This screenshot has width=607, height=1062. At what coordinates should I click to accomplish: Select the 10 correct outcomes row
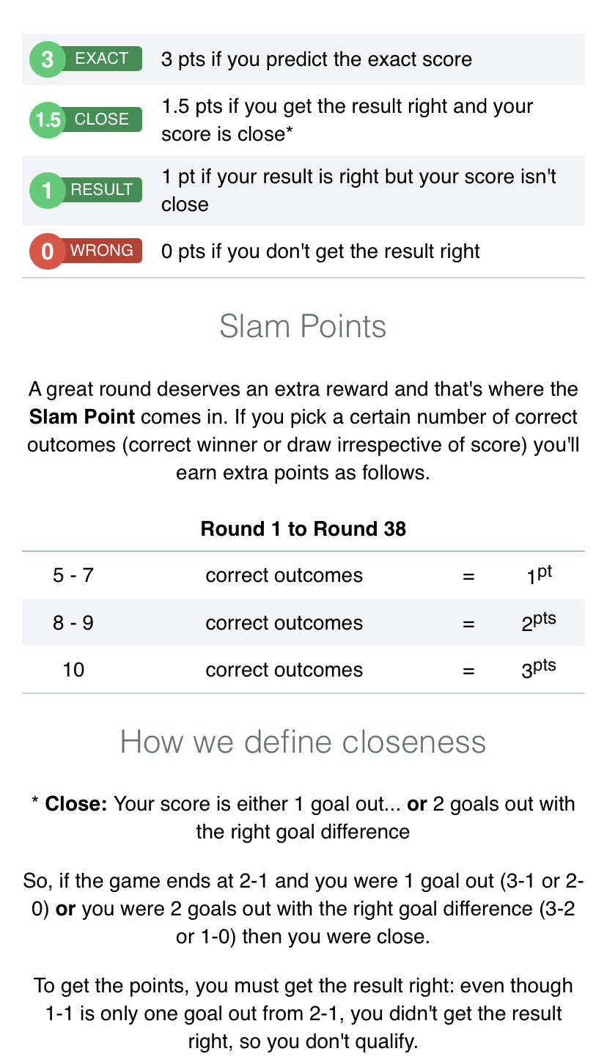(x=303, y=669)
